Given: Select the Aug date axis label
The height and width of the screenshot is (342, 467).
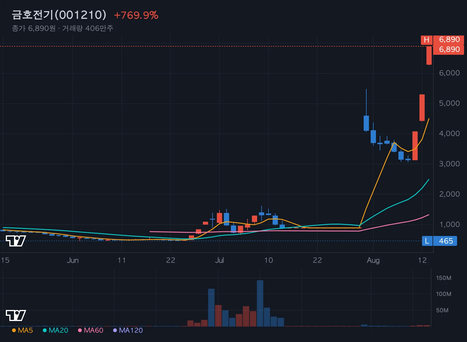Looking at the screenshot, I should pos(373,260).
